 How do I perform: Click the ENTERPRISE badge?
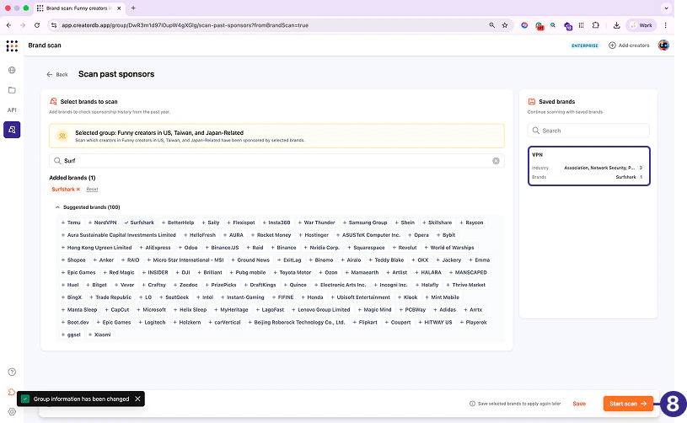pos(584,46)
